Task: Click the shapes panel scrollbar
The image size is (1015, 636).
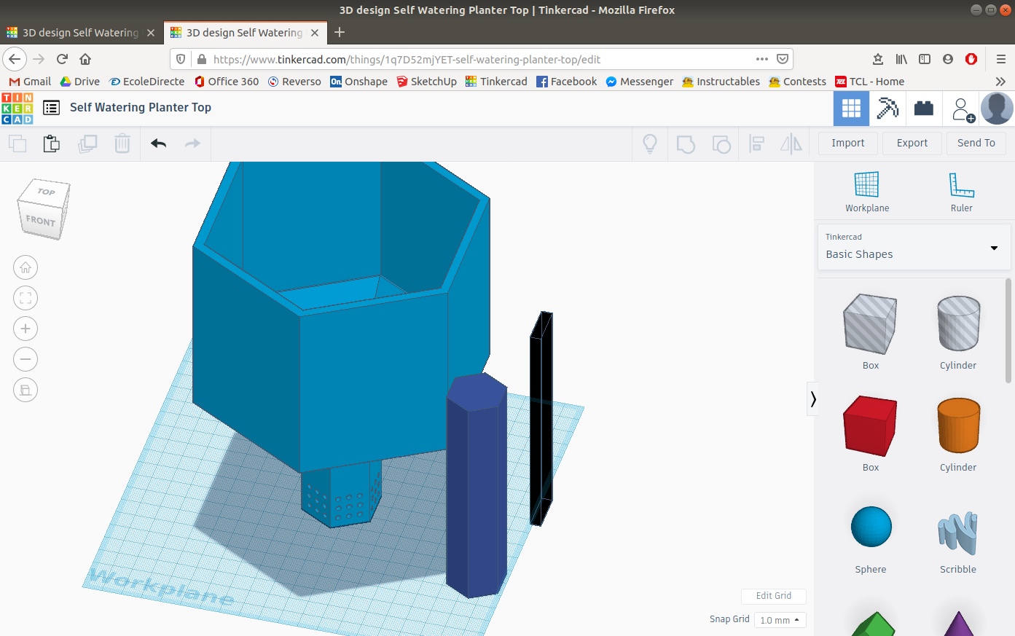Action: (x=1008, y=330)
